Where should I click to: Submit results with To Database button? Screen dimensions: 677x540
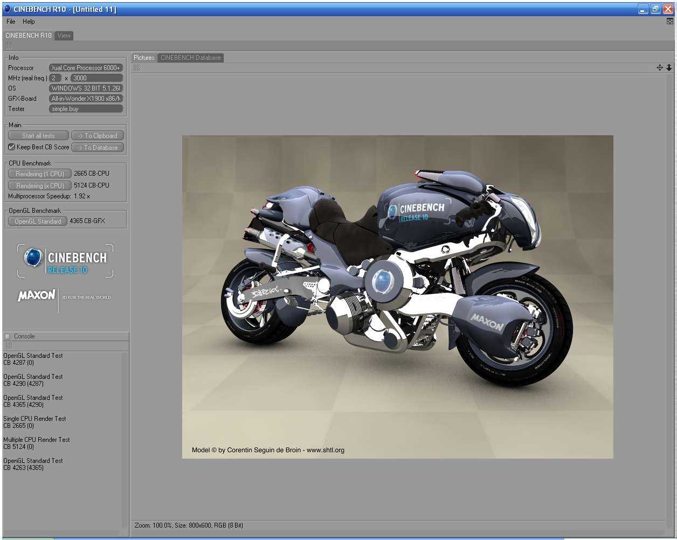click(98, 148)
